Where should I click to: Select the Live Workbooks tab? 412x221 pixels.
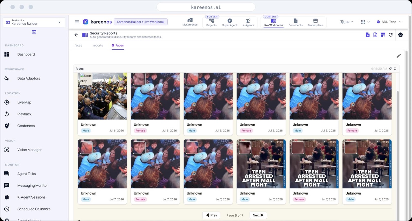coord(273,22)
